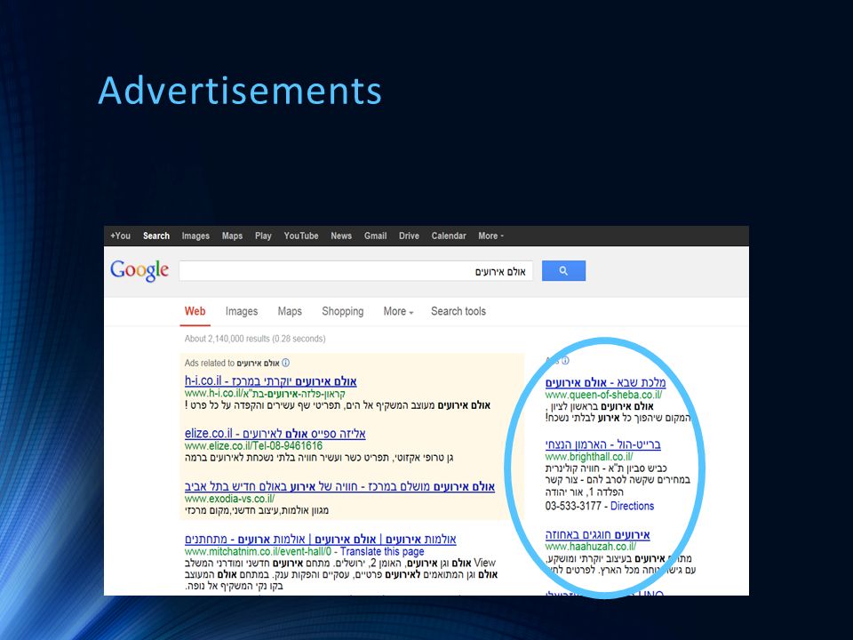This screenshot has width=853, height=640.
Task: Open Gmail in the top bar
Action: 375,236
